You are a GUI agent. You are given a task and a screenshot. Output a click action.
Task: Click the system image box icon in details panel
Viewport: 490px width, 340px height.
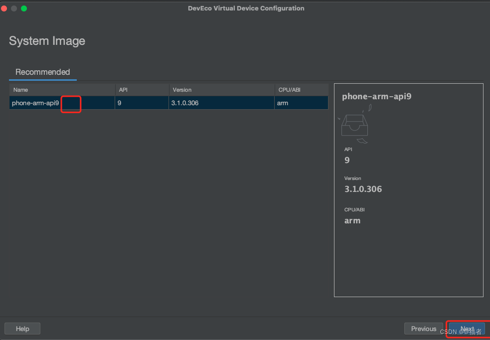click(x=355, y=124)
